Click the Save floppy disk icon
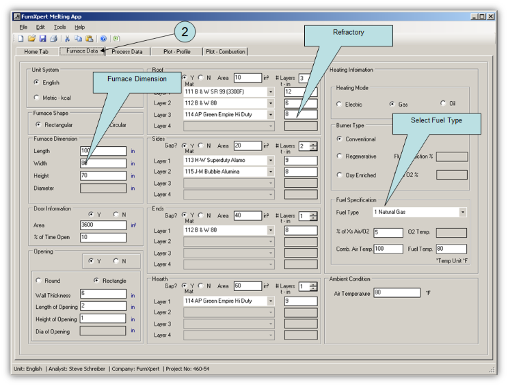The width and height of the screenshot is (508, 386). 42,38
